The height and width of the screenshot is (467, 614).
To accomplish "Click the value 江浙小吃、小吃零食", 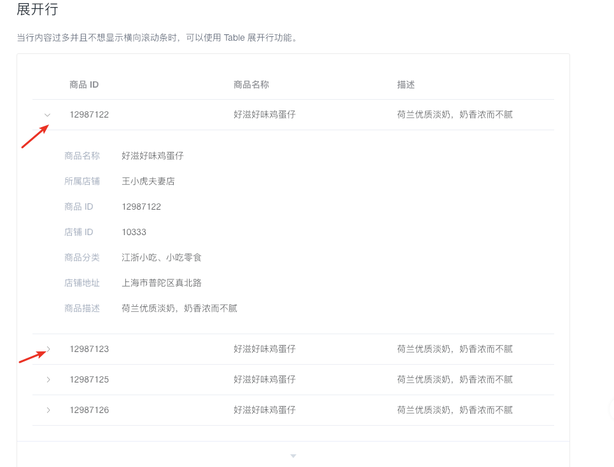I will tap(162, 257).
